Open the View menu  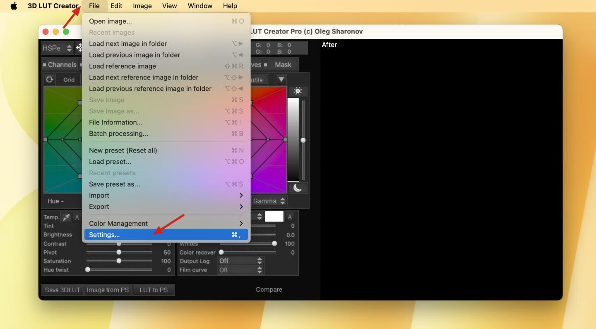tap(169, 6)
